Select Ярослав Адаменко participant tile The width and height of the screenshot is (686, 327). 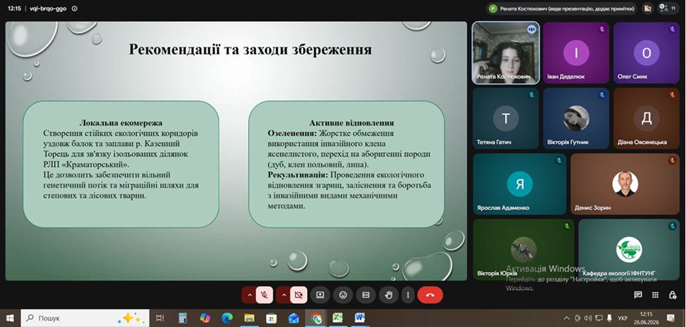[520, 184]
